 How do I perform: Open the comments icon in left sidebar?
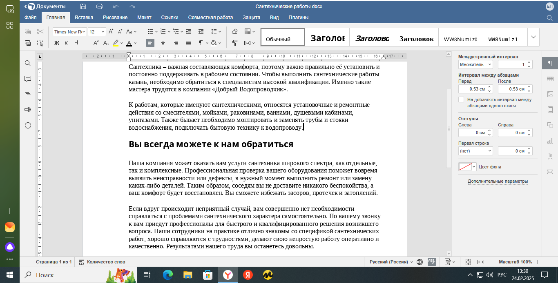28,79
